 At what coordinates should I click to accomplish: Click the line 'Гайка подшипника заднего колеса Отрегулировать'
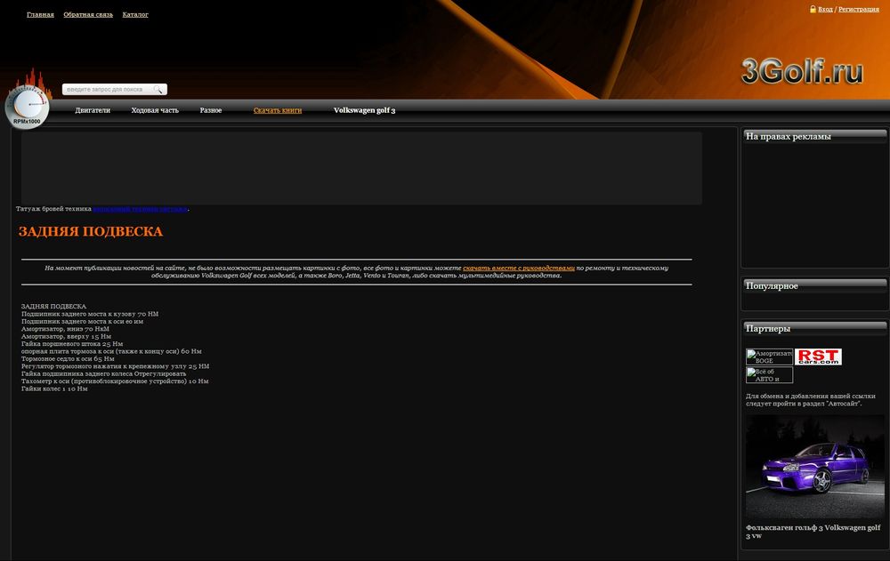104,373
